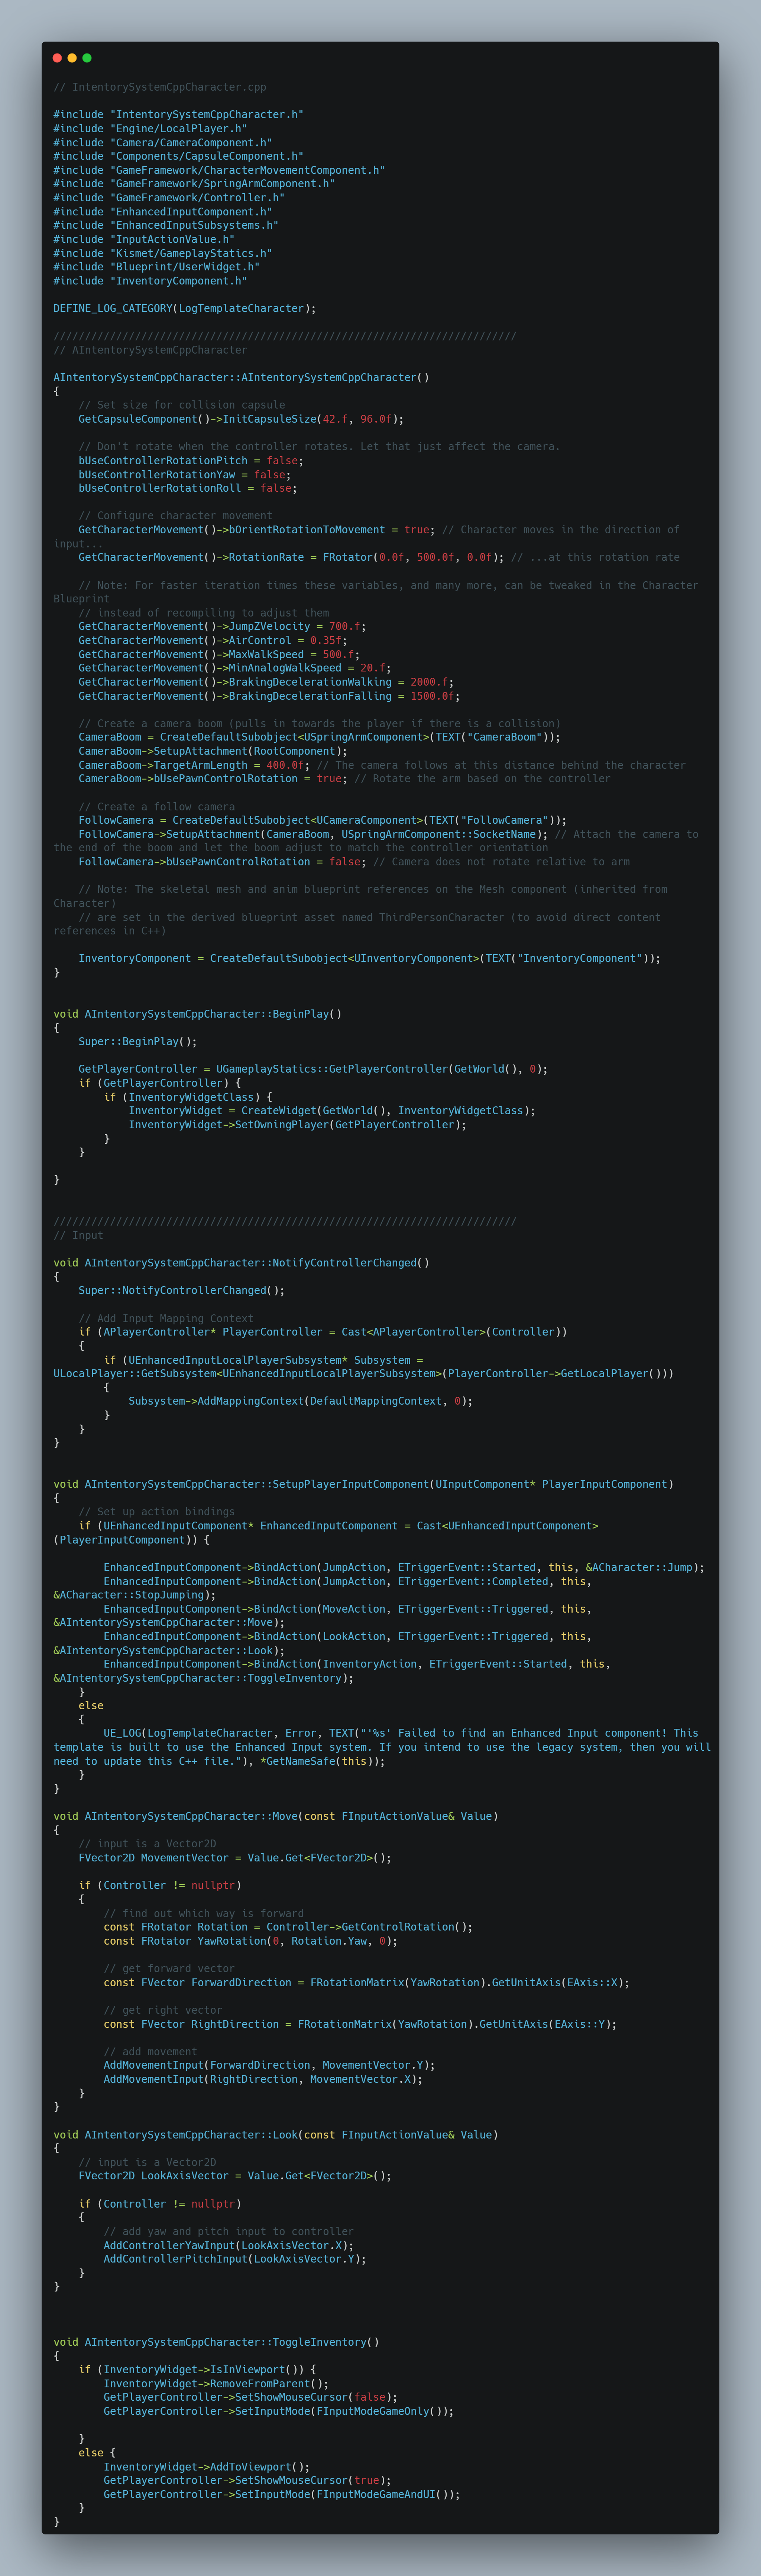
Task: Click the red close dot
Action: point(57,58)
